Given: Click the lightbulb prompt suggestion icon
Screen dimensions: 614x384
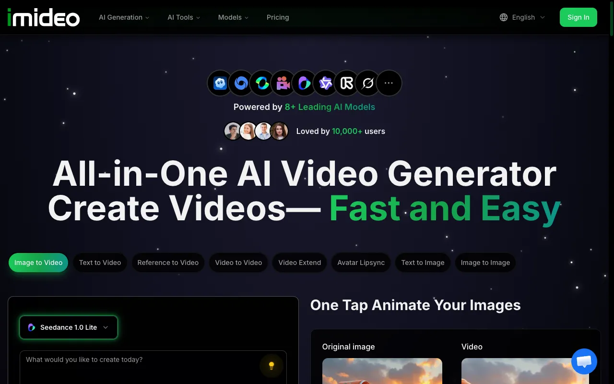Looking at the screenshot, I should click(272, 366).
